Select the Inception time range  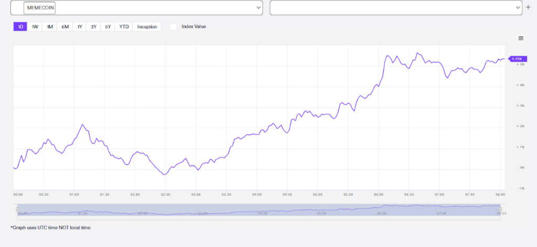click(147, 27)
